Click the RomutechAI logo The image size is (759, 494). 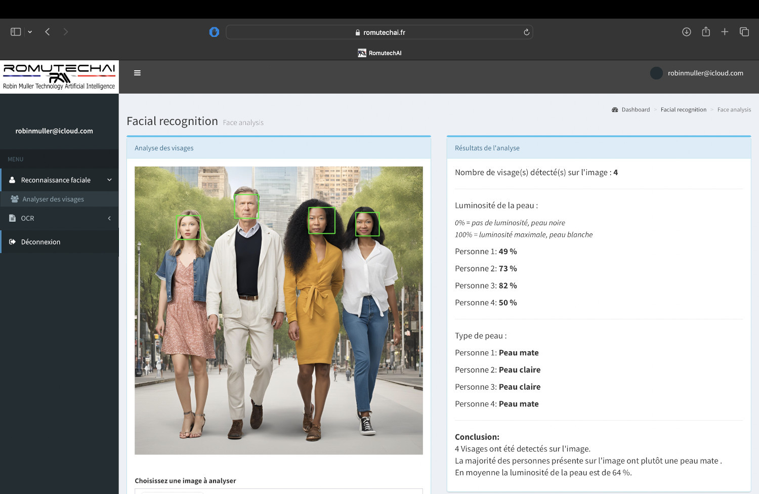59,76
